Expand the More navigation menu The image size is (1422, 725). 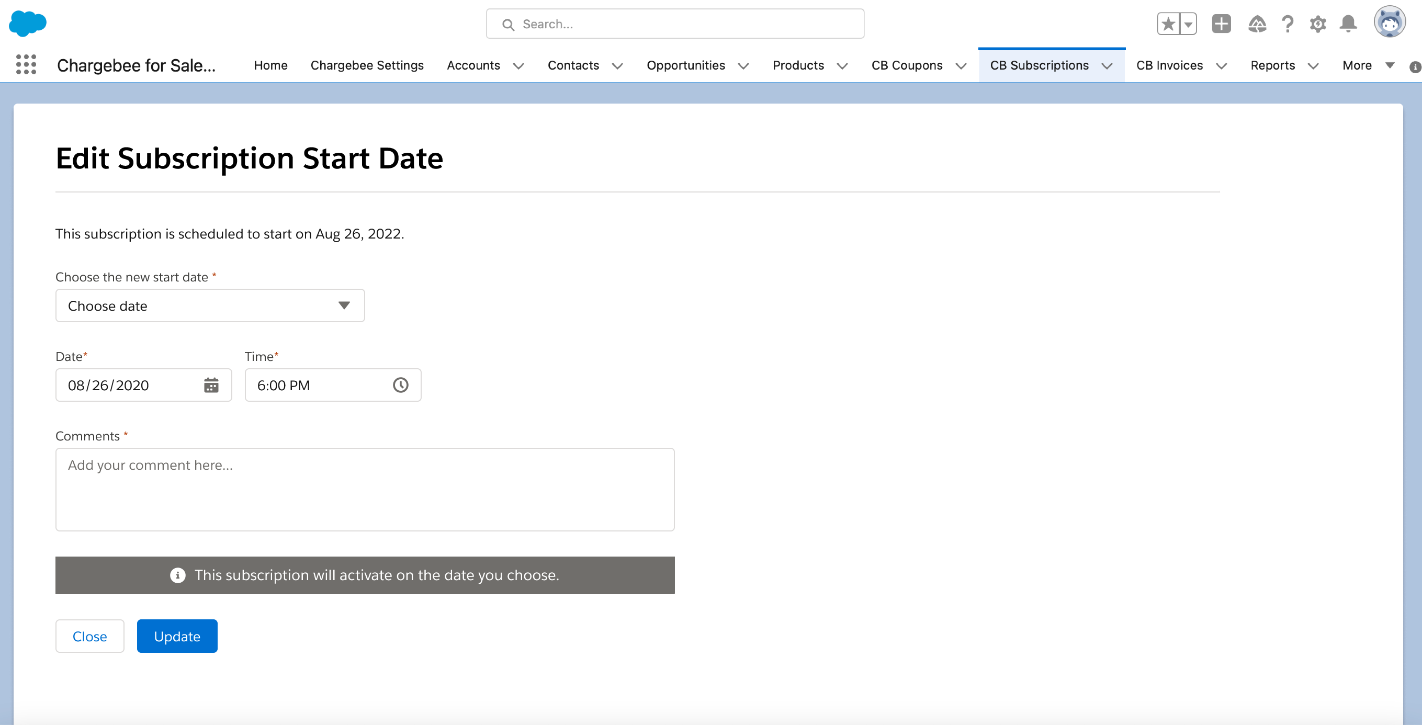(x=1368, y=66)
